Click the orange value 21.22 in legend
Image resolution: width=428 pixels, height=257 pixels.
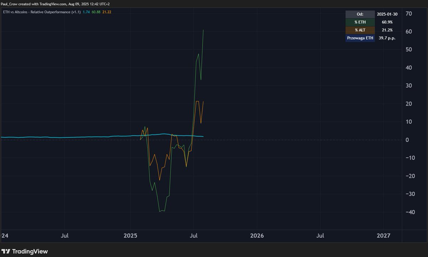107,12
